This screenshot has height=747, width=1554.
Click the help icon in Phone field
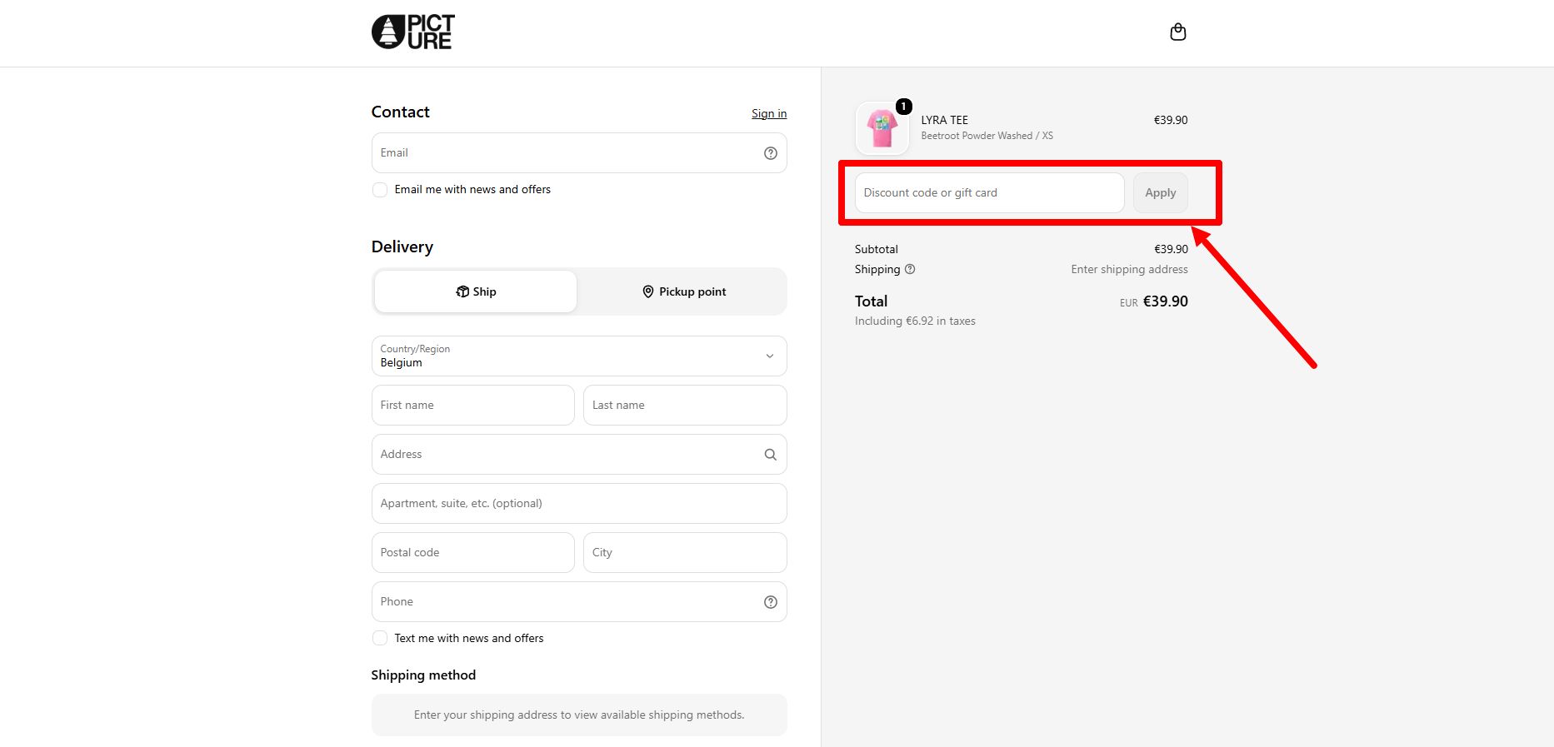point(771,602)
